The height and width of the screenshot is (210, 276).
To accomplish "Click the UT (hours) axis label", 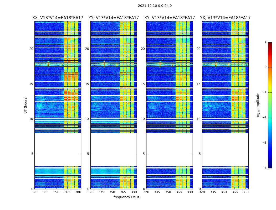I will click(25, 105).
